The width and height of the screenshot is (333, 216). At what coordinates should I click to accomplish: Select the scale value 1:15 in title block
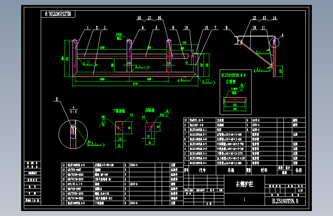300,191
